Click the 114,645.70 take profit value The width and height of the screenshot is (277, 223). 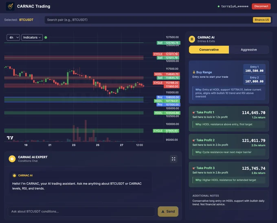[x=253, y=113]
